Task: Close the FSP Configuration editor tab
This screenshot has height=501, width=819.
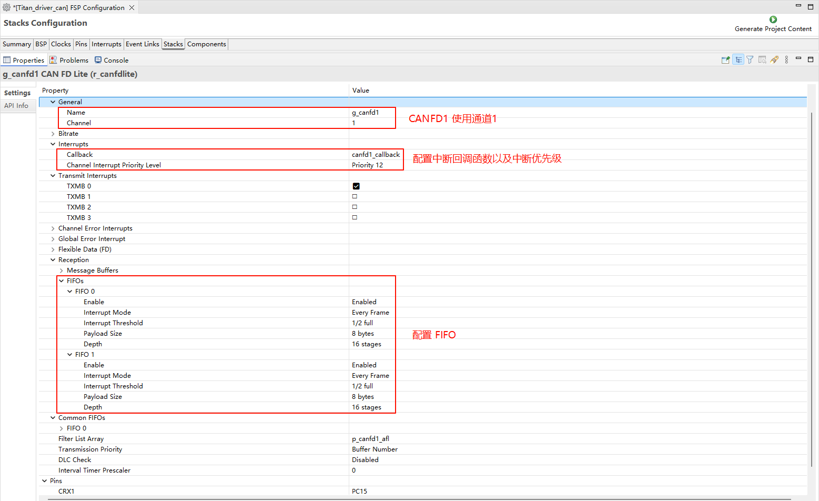Action: click(132, 8)
